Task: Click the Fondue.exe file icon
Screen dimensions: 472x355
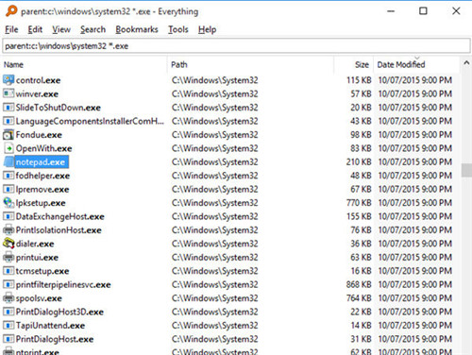Action: 8,135
